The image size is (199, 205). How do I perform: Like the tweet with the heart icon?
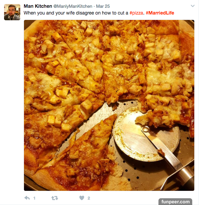[x=82, y=198]
